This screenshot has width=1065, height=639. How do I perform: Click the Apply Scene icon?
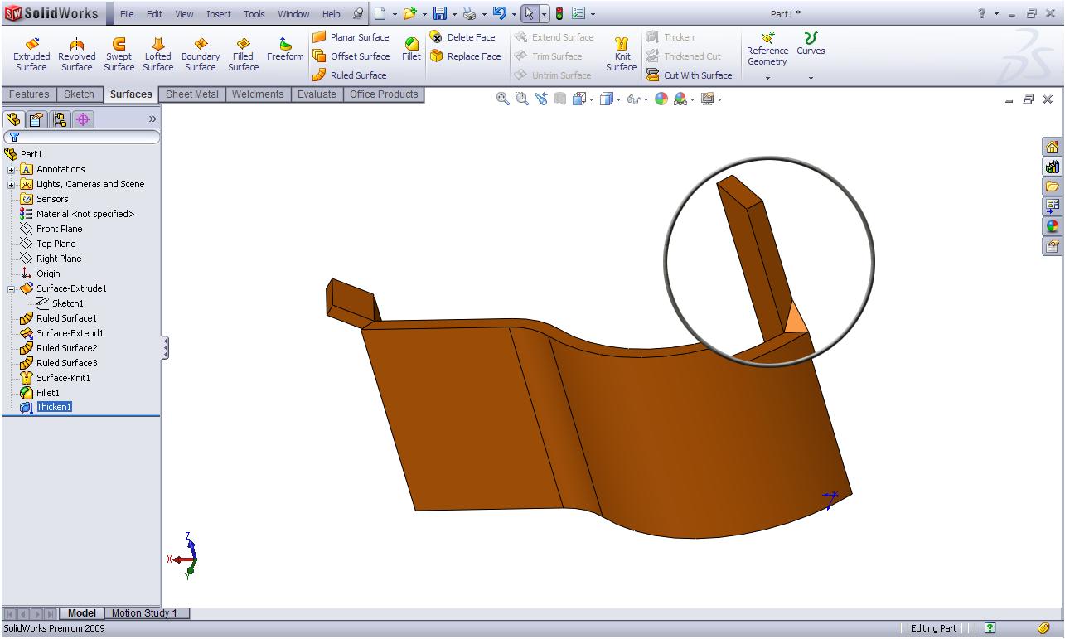click(681, 99)
